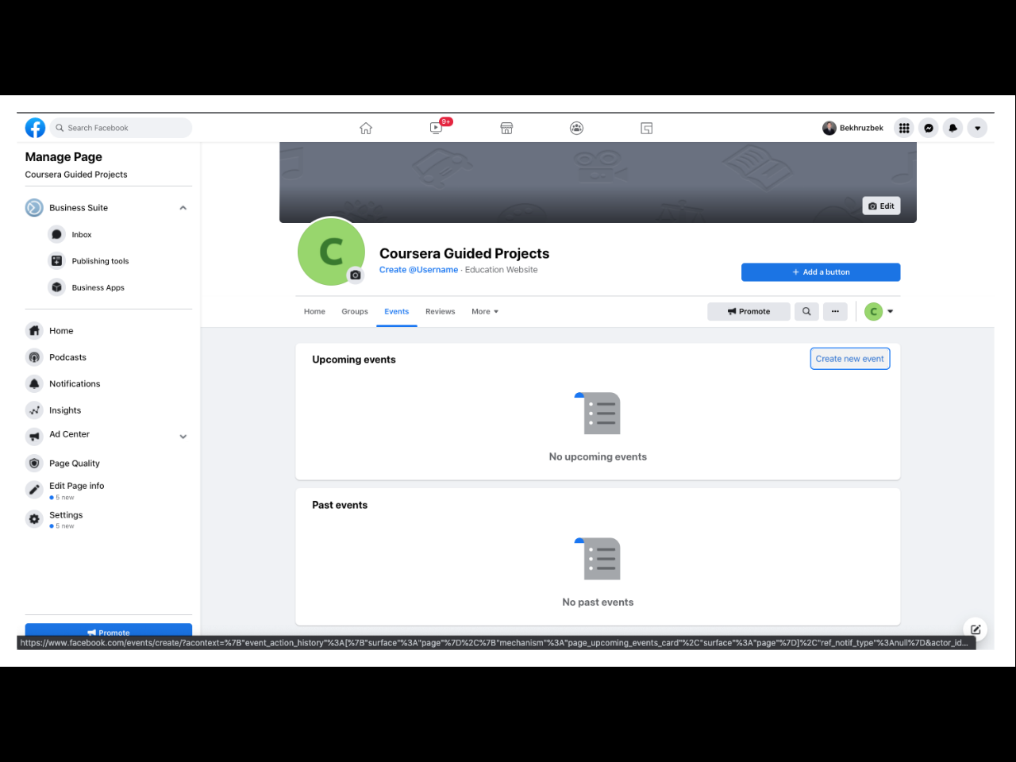Open the Home feed icon in top bar

[x=366, y=128]
